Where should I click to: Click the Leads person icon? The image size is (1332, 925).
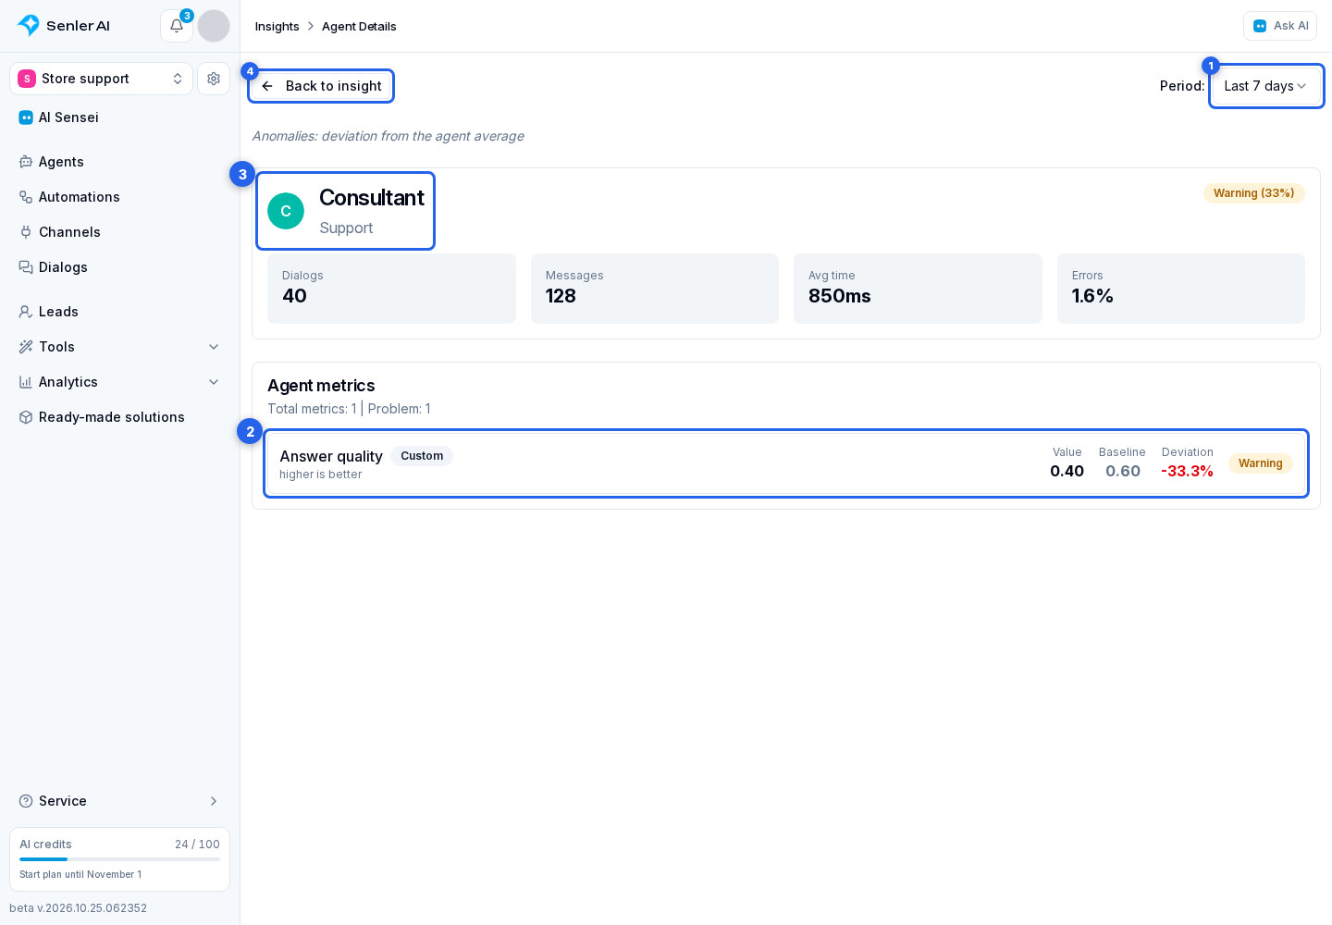26,312
